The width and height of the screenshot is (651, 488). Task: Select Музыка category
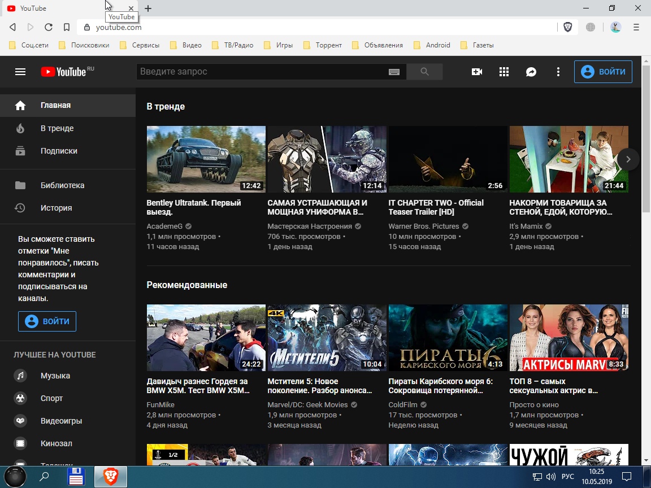tap(68, 376)
